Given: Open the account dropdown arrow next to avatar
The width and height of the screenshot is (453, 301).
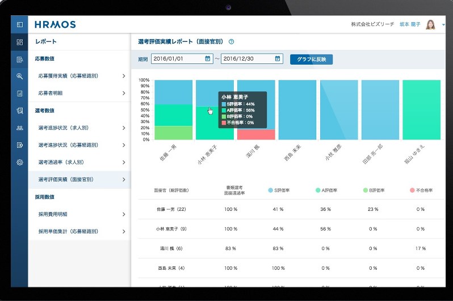Looking at the screenshot, I should tap(444, 25).
